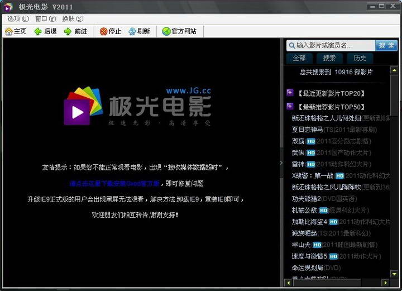Open the 窗口(W) menu
The image size is (402, 291).
(45, 19)
